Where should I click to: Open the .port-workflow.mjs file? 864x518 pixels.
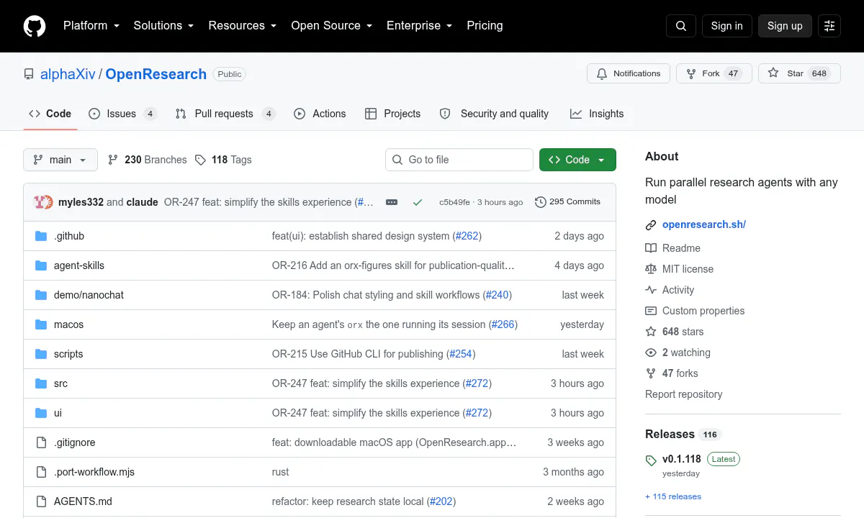[94, 472]
